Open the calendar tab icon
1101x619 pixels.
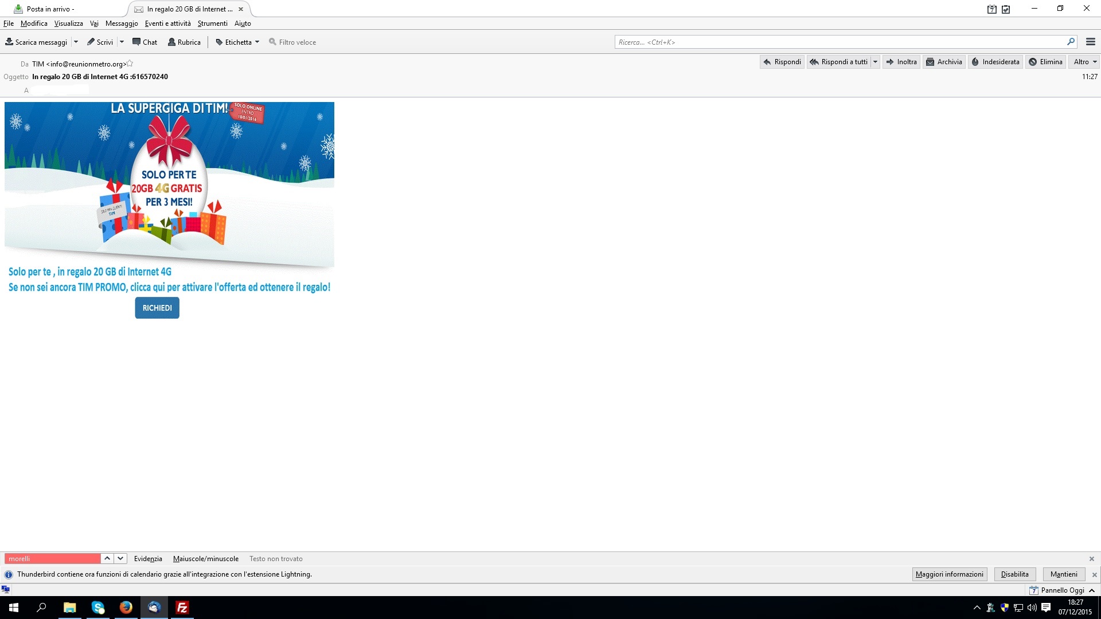[991, 9]
